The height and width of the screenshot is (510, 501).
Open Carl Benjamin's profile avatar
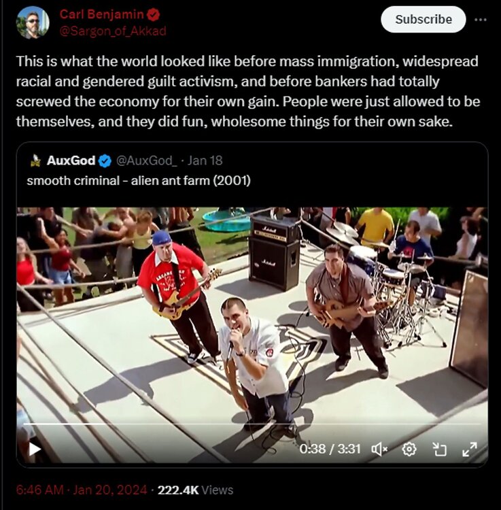[32, 22]
